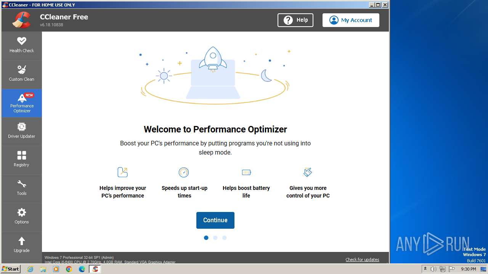Select Performance Optimizer in sidebar
This screenshot has height=274, width=488.
coord(22,103)
